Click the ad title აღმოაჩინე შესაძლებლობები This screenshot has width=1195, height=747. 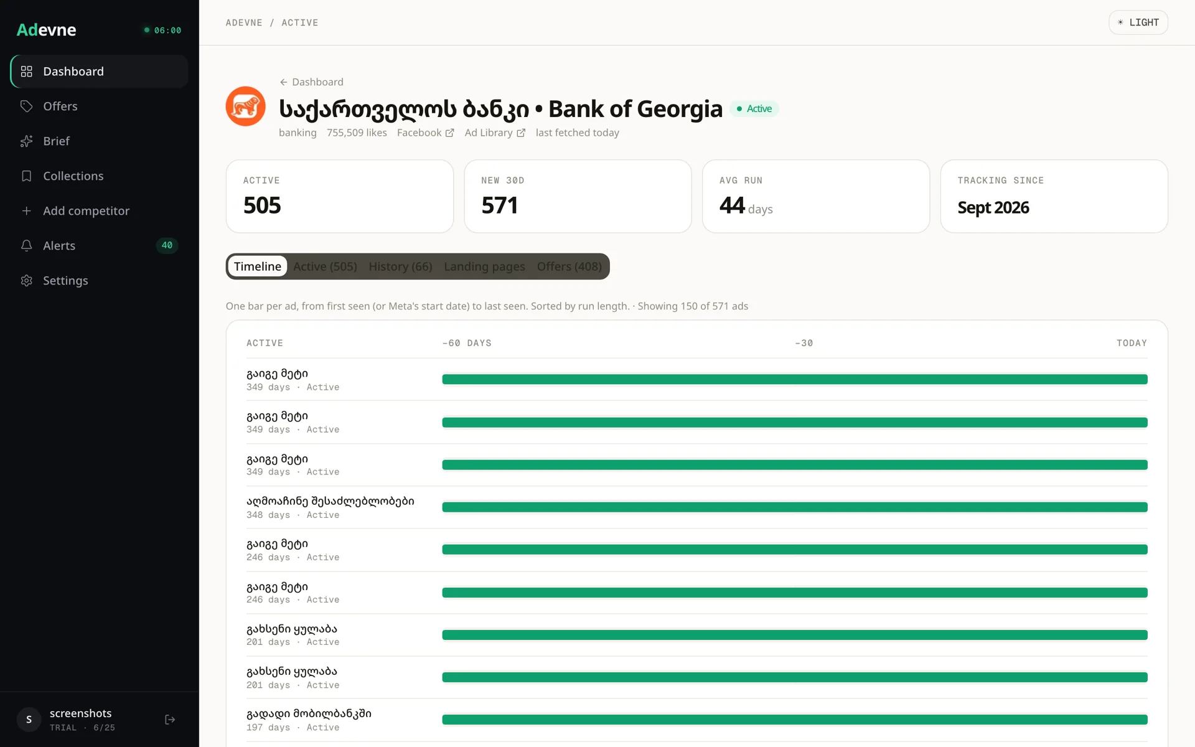(330, 501)
